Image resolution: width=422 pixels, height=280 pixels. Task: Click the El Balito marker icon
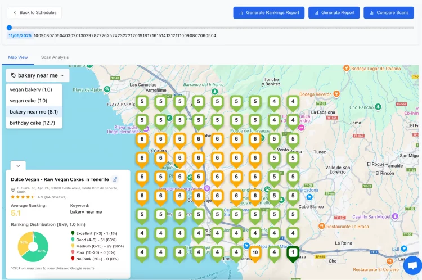point(90,65)
